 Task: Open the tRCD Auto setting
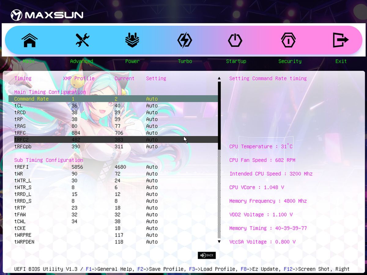pos(152,112)
